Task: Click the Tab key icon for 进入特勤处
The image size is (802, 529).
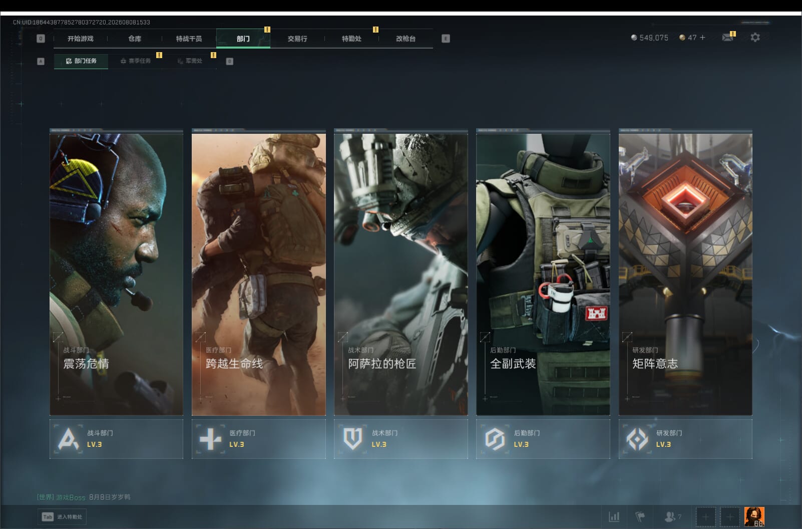Action: pos(48,517)
